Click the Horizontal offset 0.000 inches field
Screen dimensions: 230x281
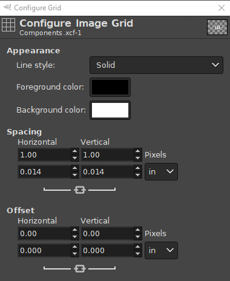pyautogui.click(x=44, y=251)
